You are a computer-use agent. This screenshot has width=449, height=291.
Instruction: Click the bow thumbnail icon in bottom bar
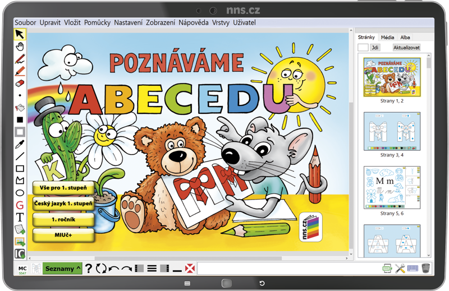pyautogui.click(x=36, y=269)
